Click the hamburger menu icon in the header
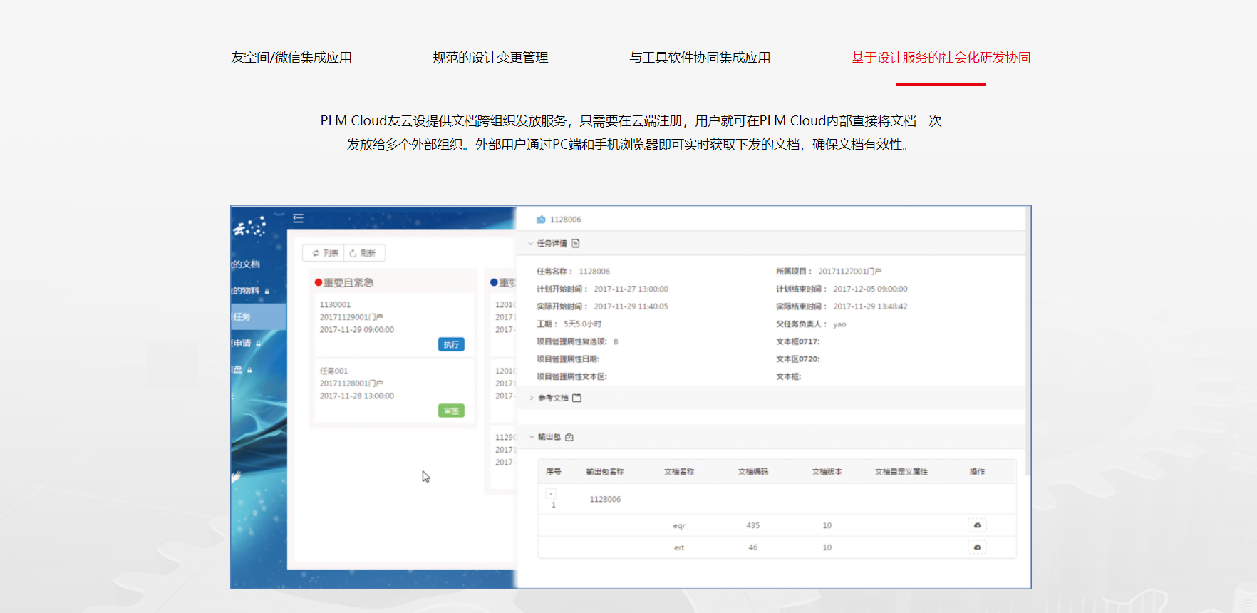 pyautogui.click(x=298, y=218)
